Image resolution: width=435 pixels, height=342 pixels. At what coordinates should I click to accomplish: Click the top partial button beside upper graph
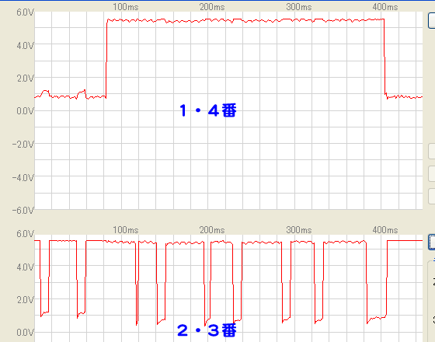pos(431,20)
